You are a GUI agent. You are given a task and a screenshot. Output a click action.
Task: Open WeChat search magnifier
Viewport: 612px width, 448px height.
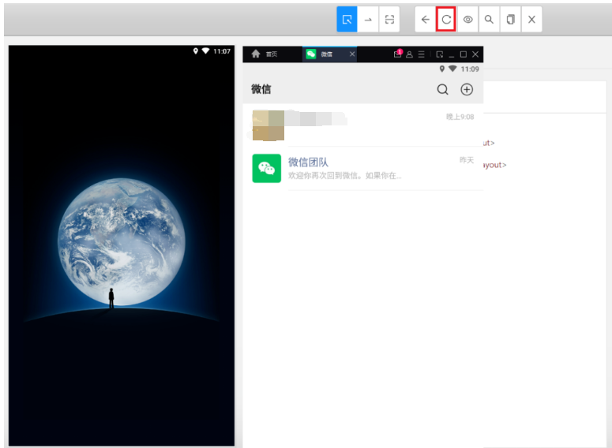point(442,89)
